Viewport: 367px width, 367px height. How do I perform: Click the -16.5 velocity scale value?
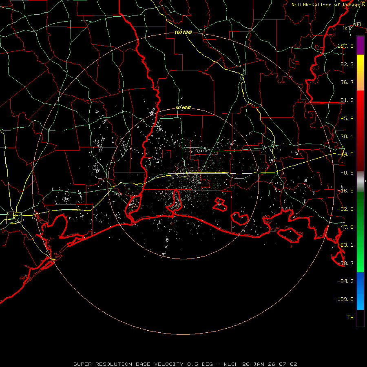[345, 191]
